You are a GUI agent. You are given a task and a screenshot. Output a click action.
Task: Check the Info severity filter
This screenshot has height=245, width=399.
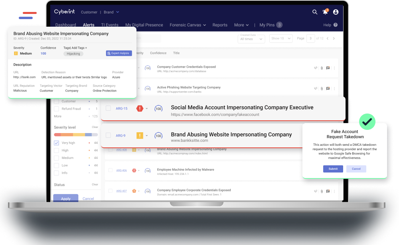tap(57, 173)
